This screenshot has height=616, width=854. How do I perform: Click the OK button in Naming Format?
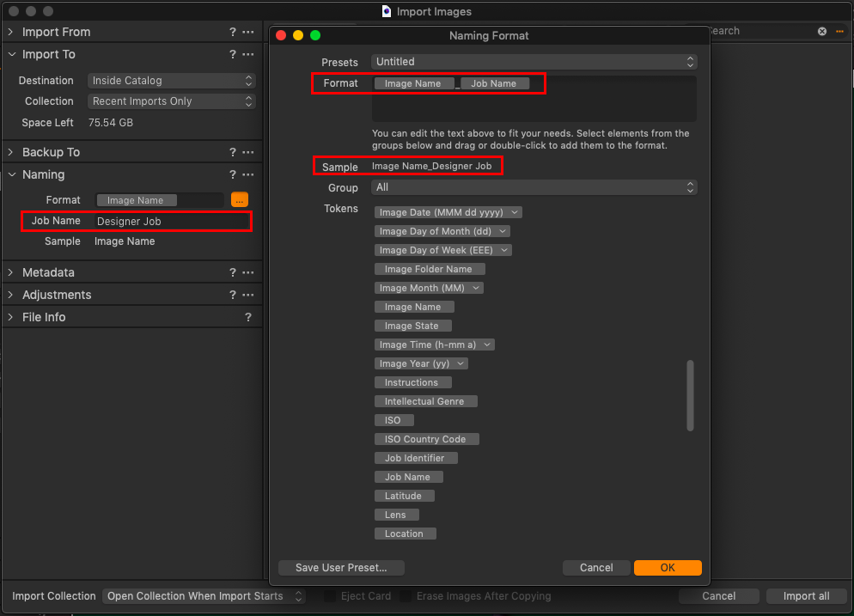668,568
